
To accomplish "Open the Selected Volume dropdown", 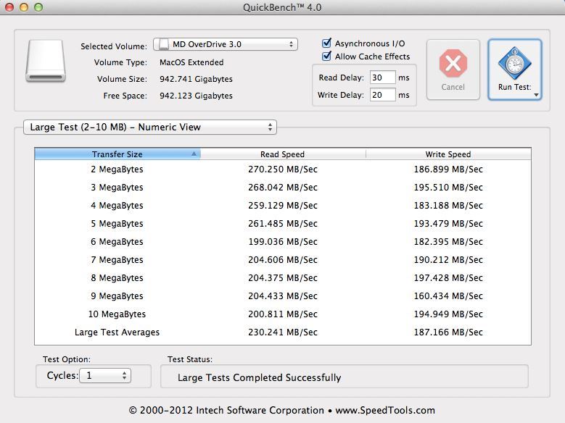I will [x=226, y=44].
